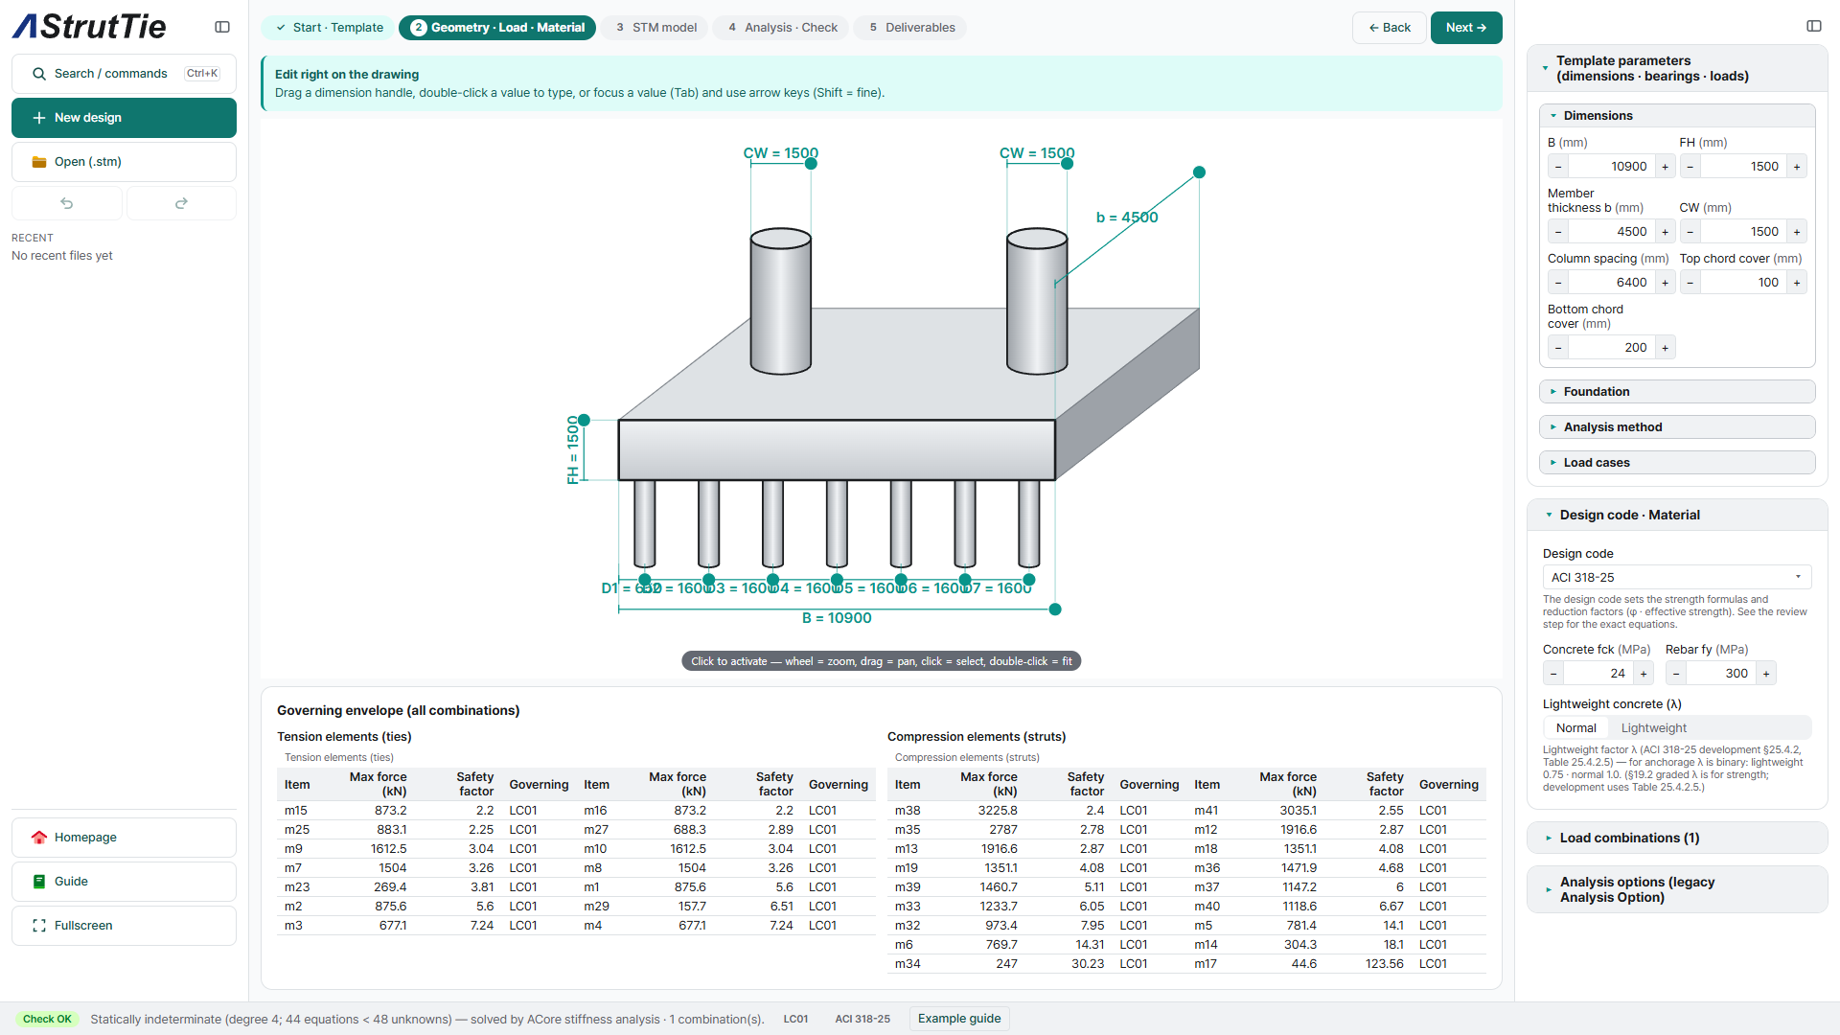Click the Check OK status badge
Image resolution: width=1840 pixels, height=1035 pixels.
coord(47,1020)
